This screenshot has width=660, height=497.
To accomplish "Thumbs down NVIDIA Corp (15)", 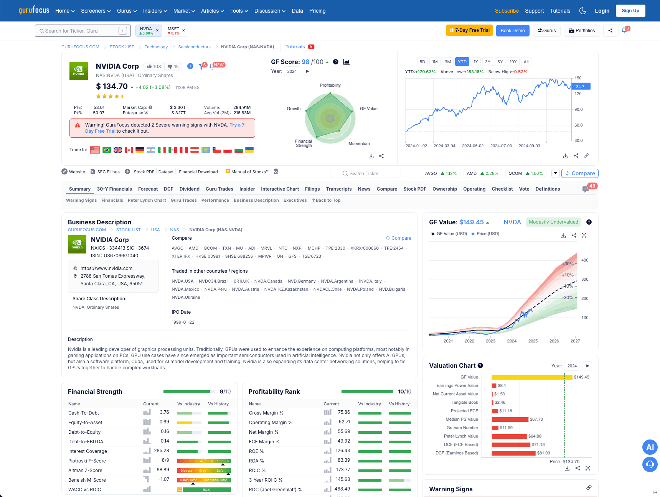I will (173, 66).
